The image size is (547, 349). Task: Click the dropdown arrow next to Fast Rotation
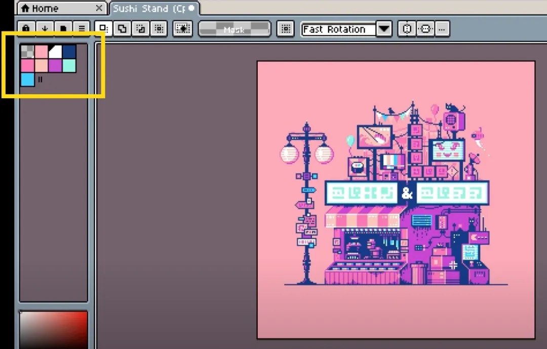click(384, 29)
